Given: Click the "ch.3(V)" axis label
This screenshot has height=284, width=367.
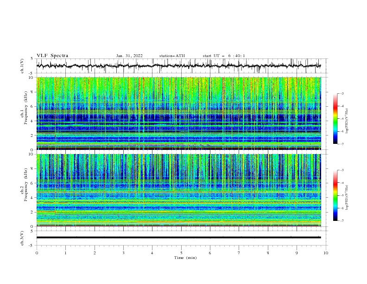Looking at the screenshot, I should pyautogui.click(x=22, y=238).
